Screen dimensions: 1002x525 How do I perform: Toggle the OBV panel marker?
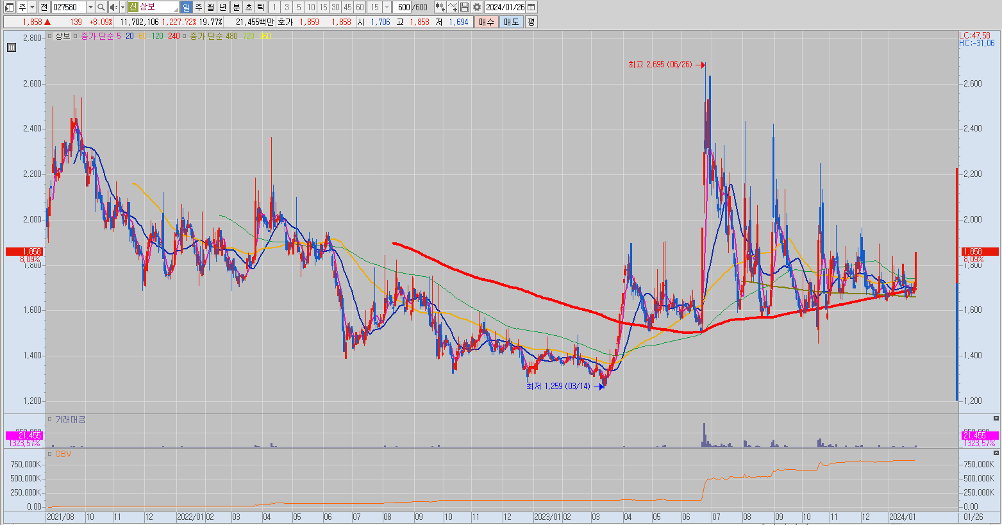[50, 454]
